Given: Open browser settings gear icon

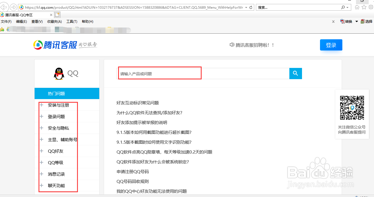Looking at the screenshot, I should pos(371,7).
